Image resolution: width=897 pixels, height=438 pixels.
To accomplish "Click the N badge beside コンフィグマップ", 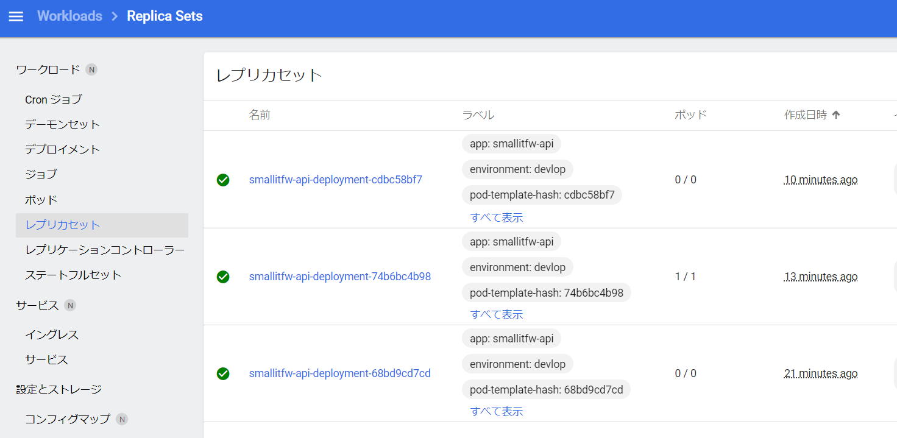I will 122,419.
